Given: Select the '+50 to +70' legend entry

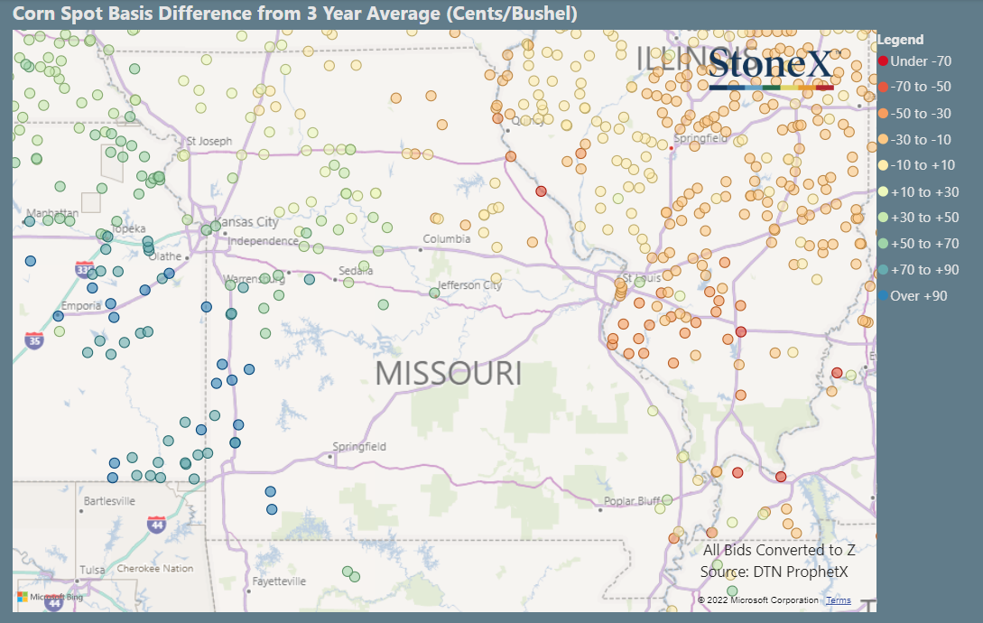Looking at the screenshot, I should tap(918, 244).
